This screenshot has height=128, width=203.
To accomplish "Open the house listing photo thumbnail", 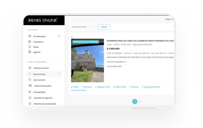I will pos(88,60).
